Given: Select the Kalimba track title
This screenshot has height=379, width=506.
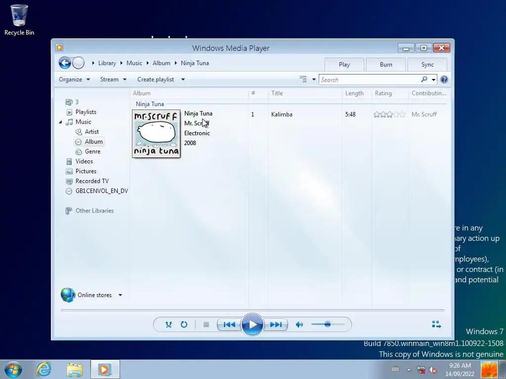Looking at the screenshot, I should pyautogui.click(x=282, y=114).
